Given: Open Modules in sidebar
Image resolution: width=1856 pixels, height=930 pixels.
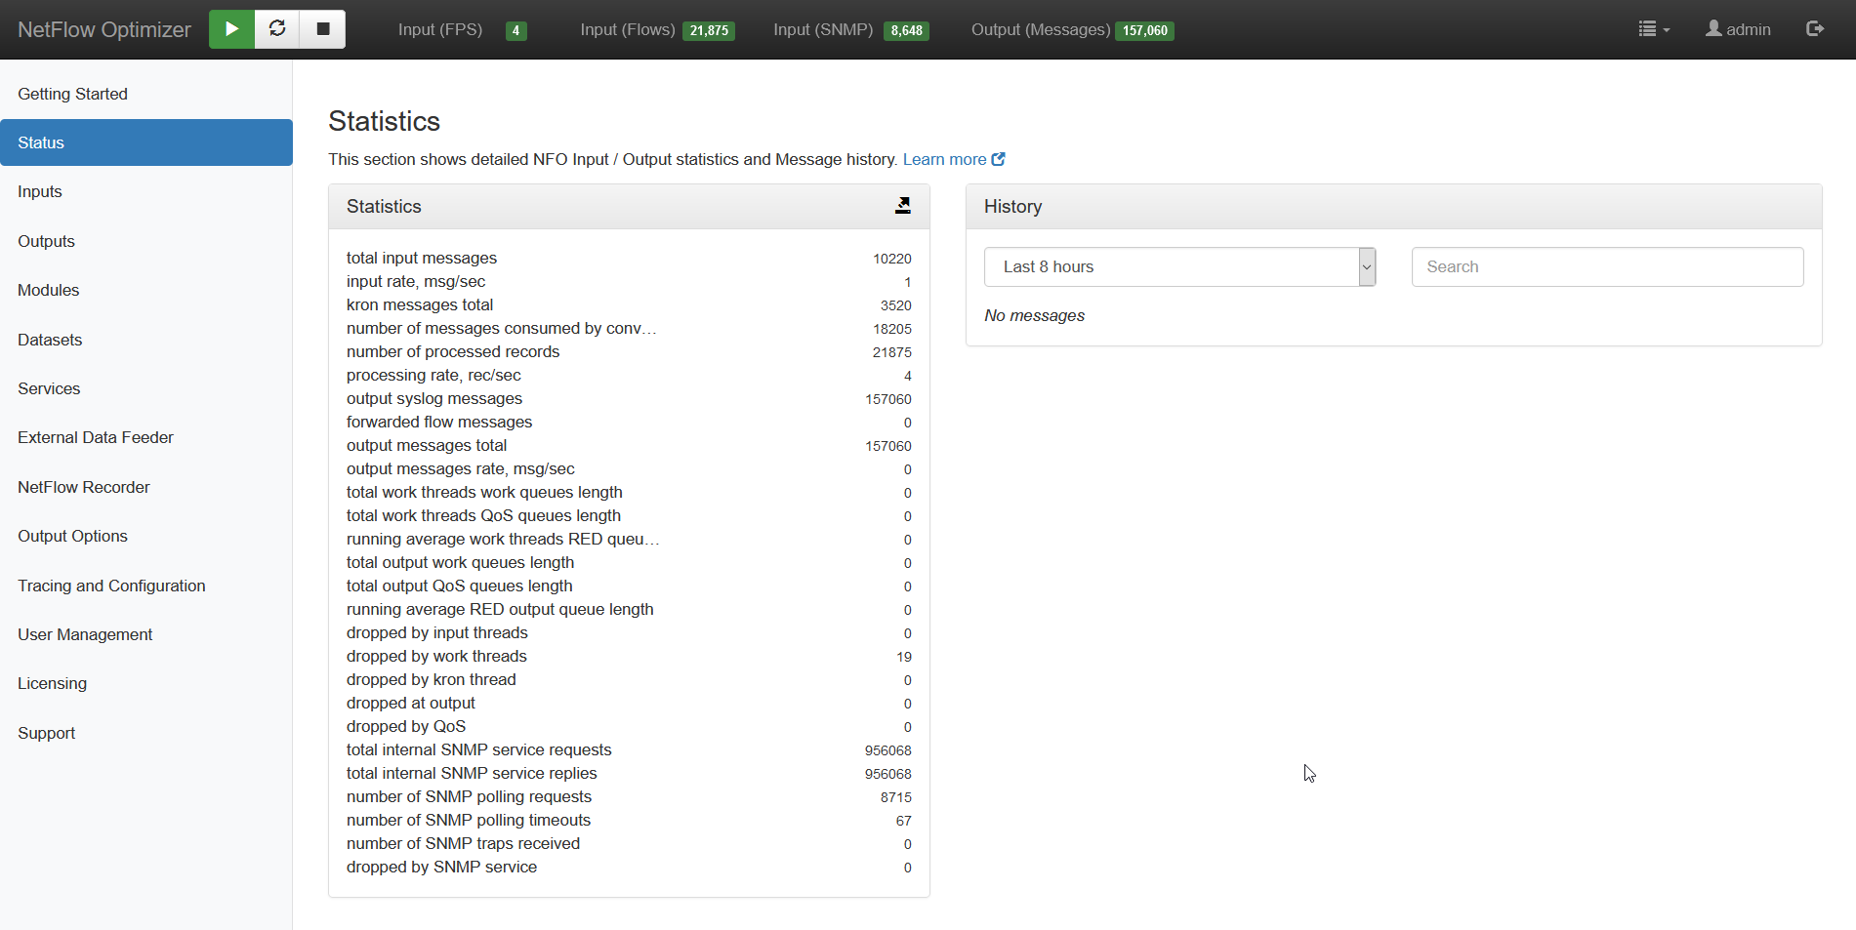Looking at the screenshot, I should point(146,290).
